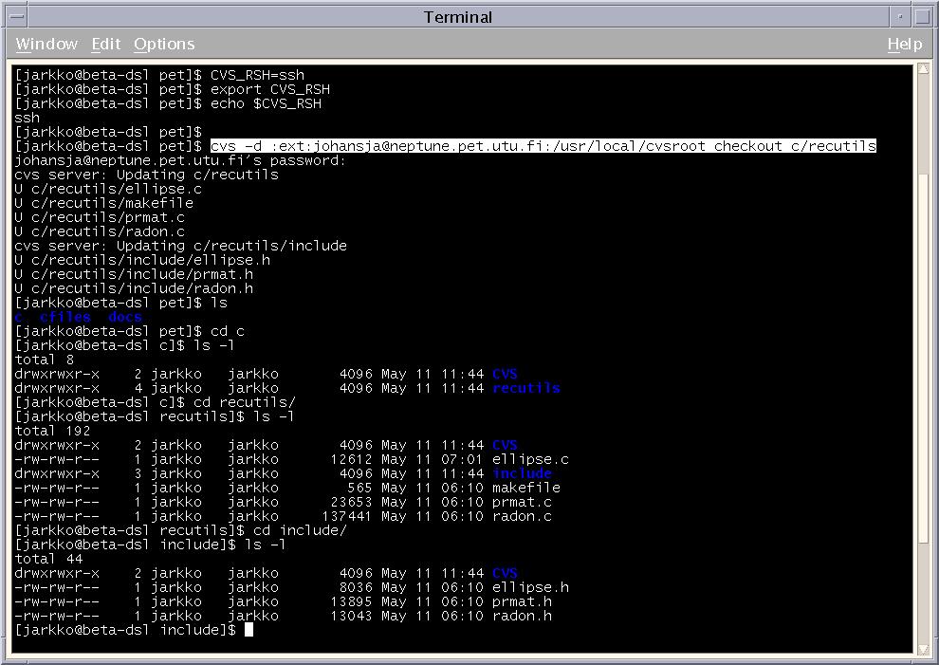Click the 'cd include/' command line
Viewport: 939px width, 665px height.
180,530
